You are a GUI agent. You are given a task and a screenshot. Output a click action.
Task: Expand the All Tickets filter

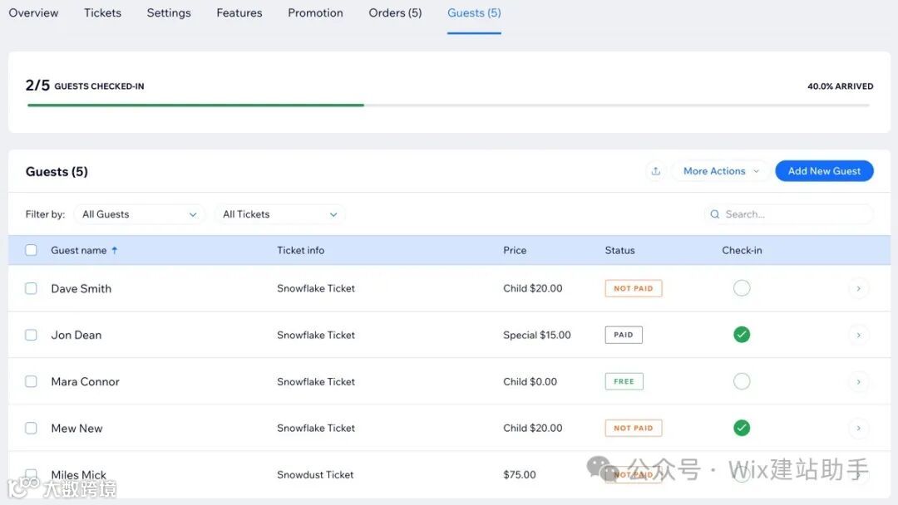[x=279, y=214]
